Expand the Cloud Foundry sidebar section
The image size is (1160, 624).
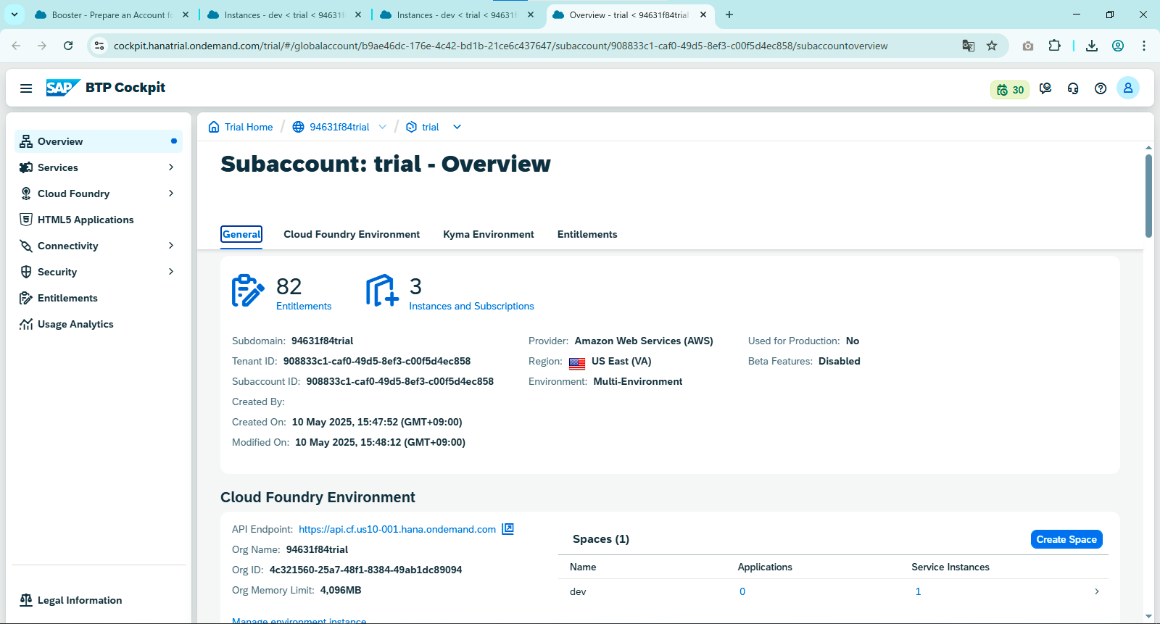pos(171,194)
